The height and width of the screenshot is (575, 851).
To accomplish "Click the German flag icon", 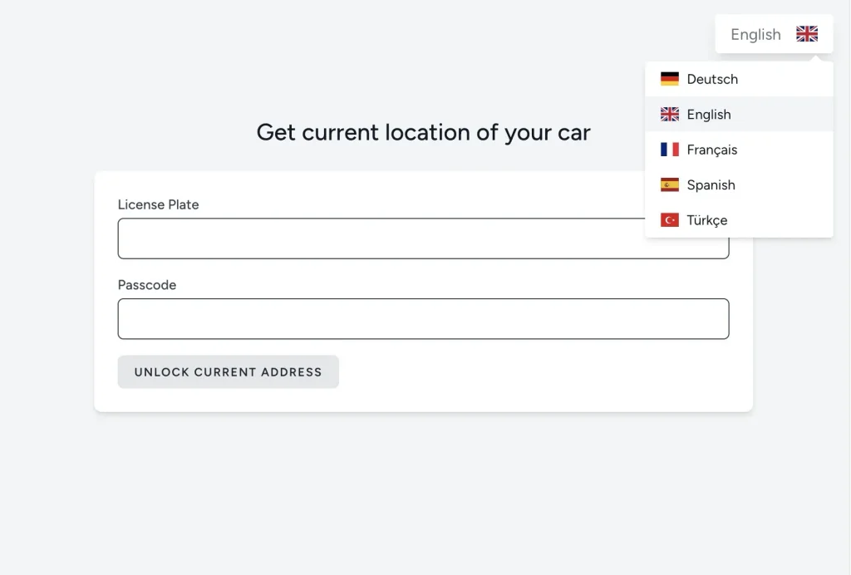I will point(669,78).
